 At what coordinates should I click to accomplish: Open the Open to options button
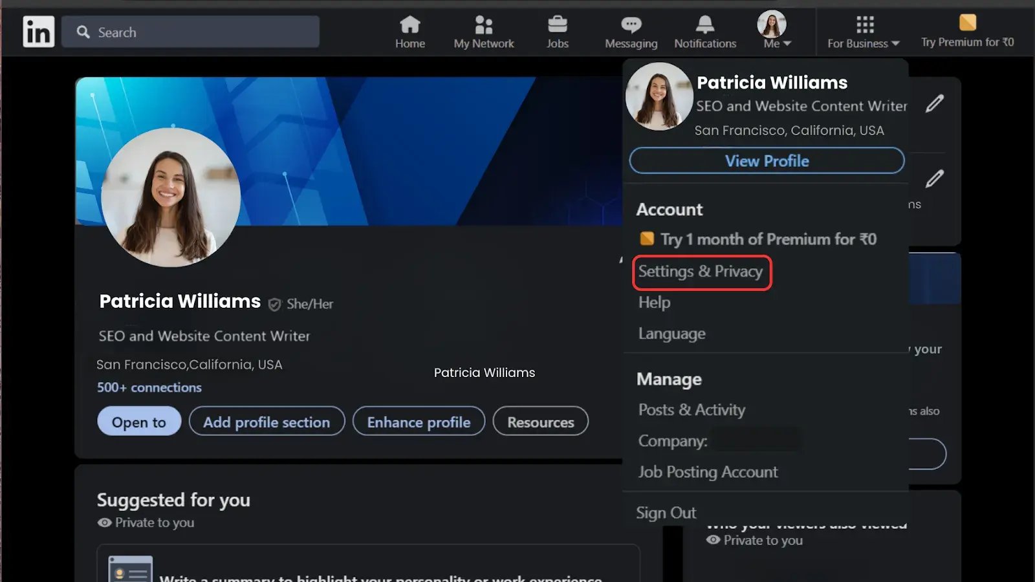coord(139,422)
